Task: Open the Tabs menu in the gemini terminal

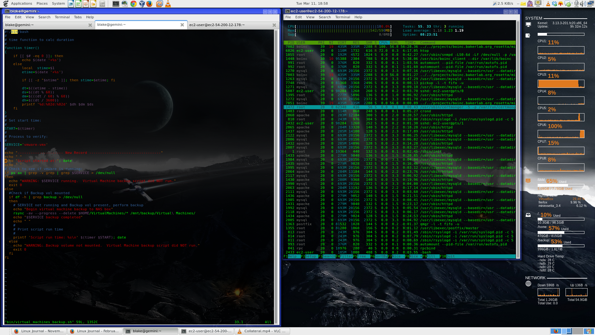Action: click(x=78, y=17)
